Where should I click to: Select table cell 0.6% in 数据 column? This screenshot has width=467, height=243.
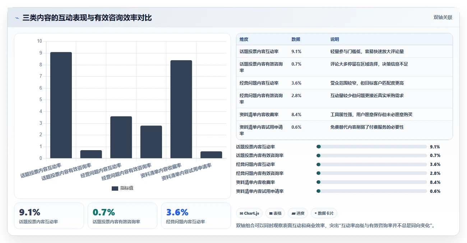click(x=296, y=127)
